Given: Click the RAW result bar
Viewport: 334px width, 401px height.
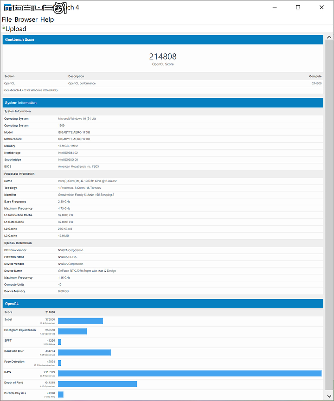Looking at the screenshot, I should point(190,374).
